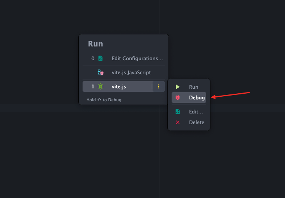Select the Debug menu entry label

click(197, 98)
